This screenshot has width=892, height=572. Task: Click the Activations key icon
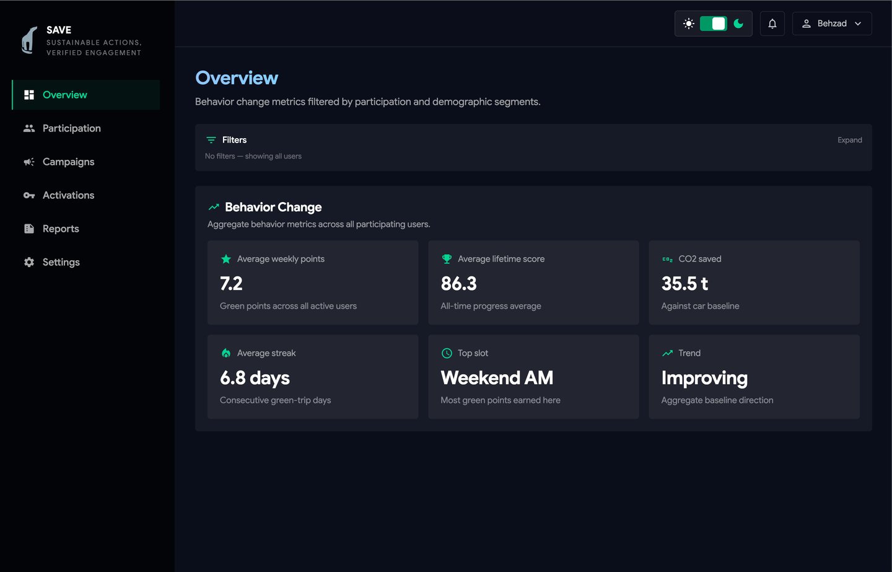pos(29,195)
